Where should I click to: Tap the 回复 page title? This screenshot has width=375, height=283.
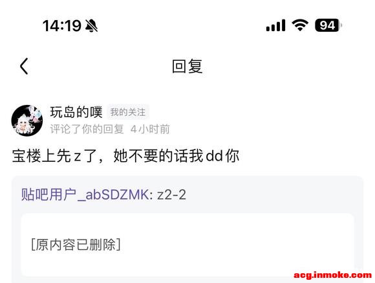point(187,66)
